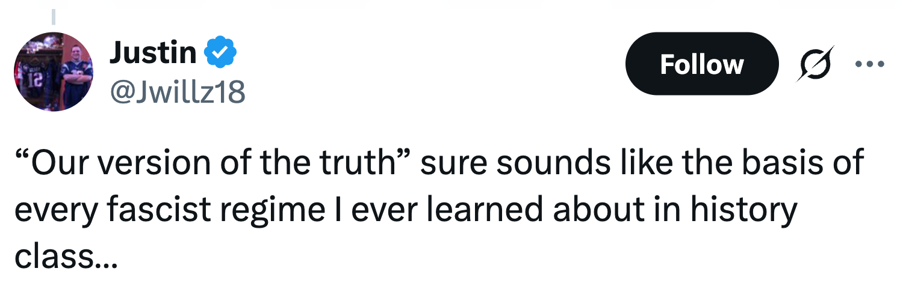The width and height of the screenshot is (903, 298).
Task: Click the thread connector line above the avatar
Action: (54, 17)
